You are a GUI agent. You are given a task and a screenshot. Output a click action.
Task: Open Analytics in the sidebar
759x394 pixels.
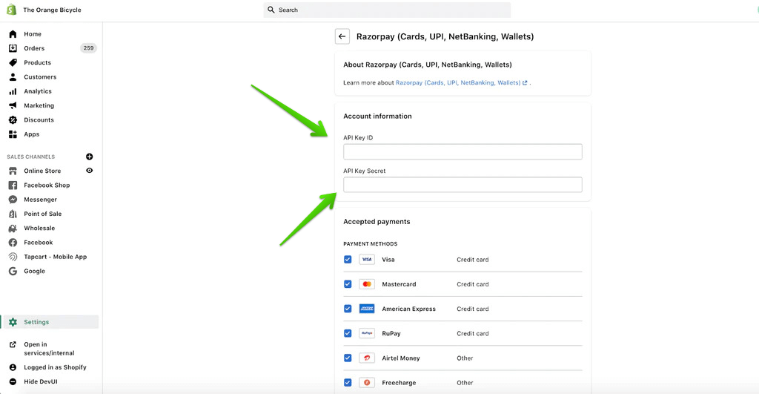[x=38, y=91]
